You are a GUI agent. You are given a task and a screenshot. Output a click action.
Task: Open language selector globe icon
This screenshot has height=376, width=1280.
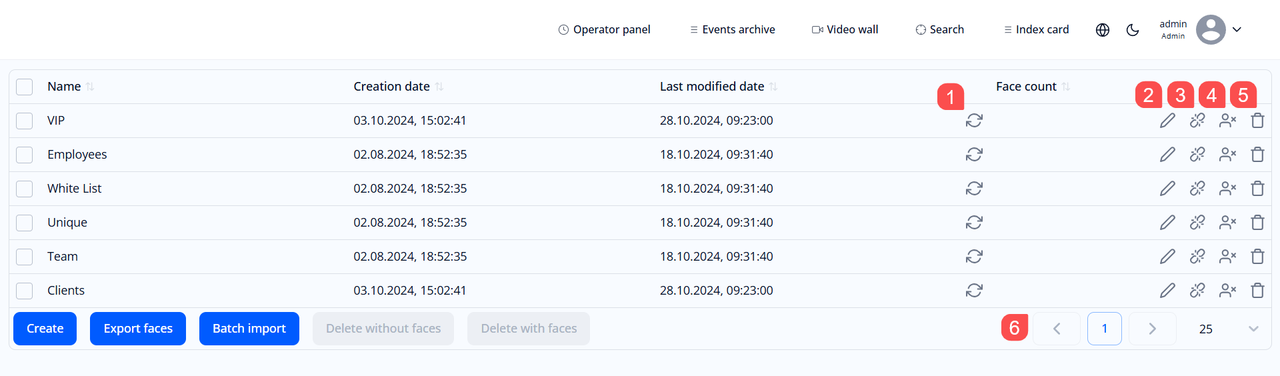click(x=1103, y=30)
